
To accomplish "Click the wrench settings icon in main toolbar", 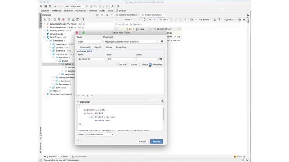I will [112, 6].
